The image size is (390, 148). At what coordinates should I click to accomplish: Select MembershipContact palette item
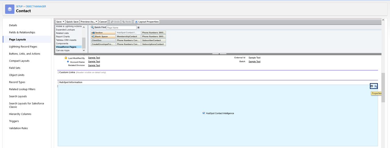click(x=128, y=37)
